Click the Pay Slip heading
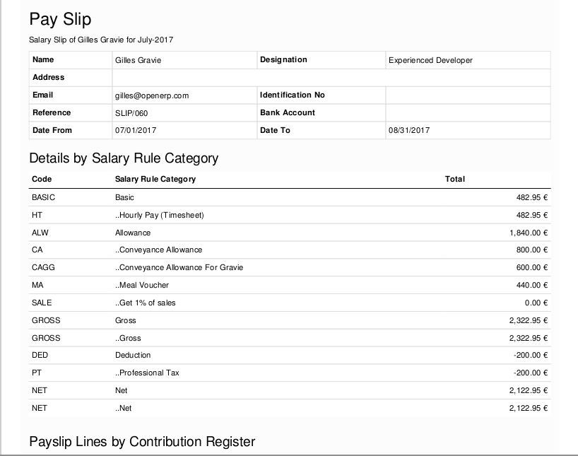The width and height of the screenshot is (578, 456). tap(60, 19)
